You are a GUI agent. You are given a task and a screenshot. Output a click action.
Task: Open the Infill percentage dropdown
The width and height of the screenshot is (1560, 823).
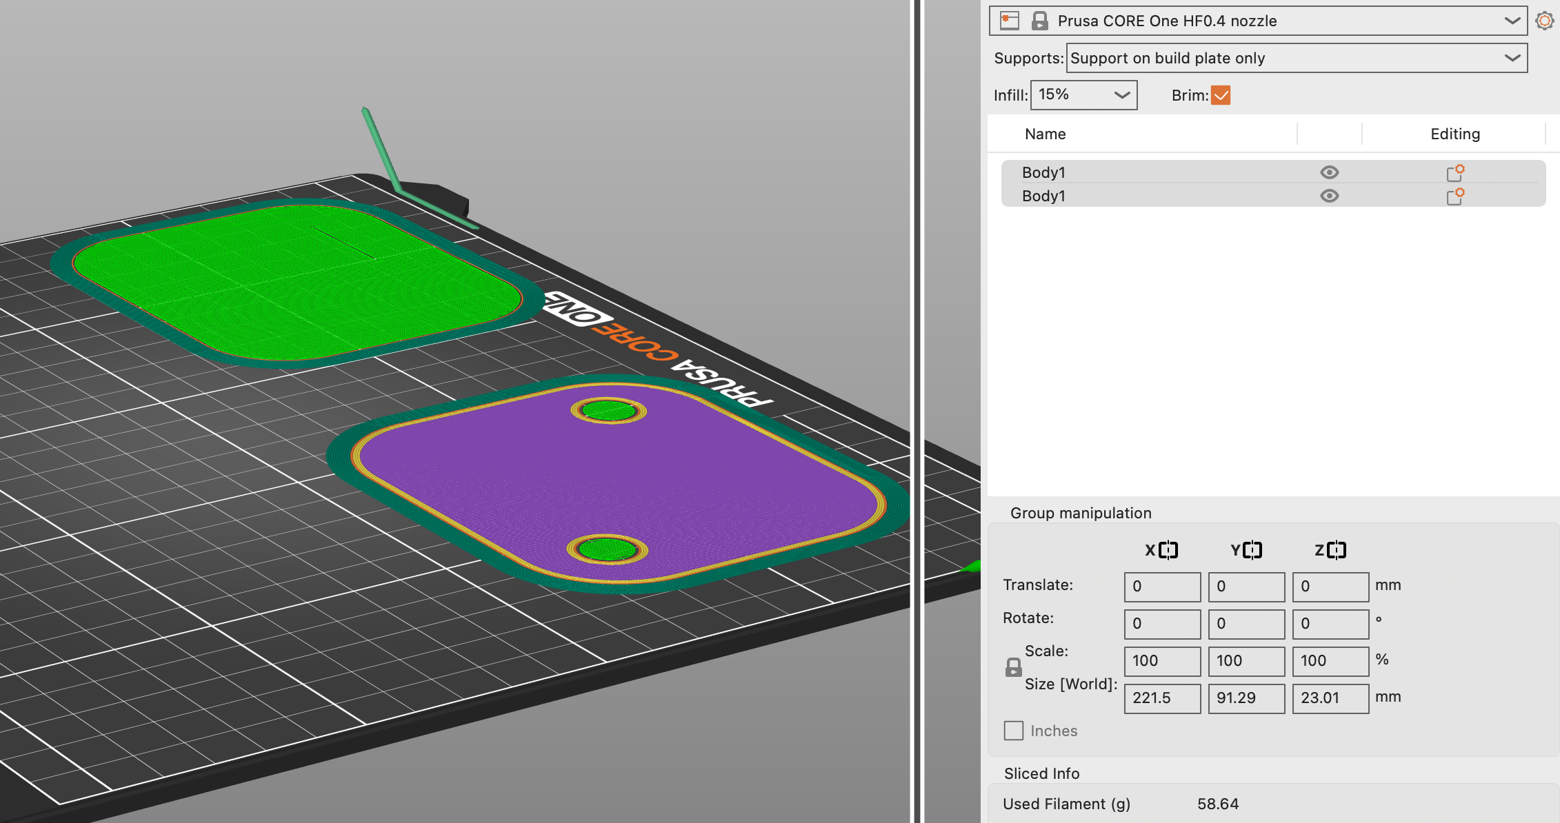click(x=1121, y=95)
